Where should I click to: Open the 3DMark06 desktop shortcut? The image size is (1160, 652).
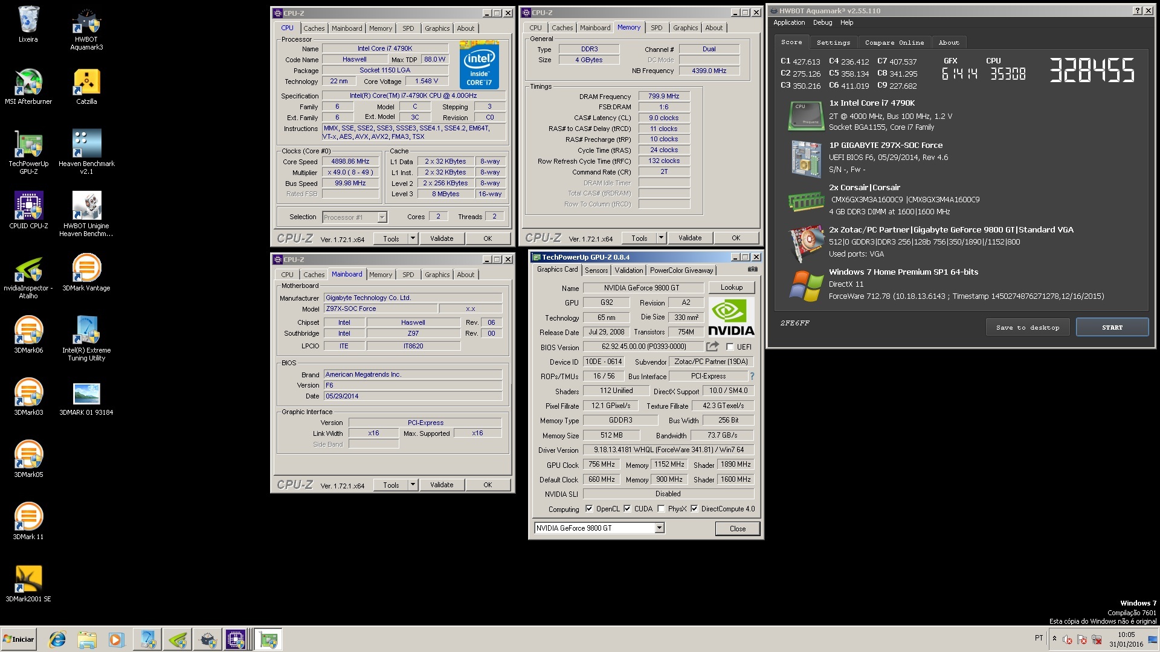28,334
